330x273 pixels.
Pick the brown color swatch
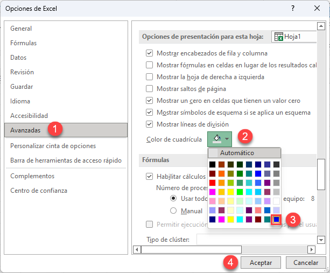coord(221,164)
